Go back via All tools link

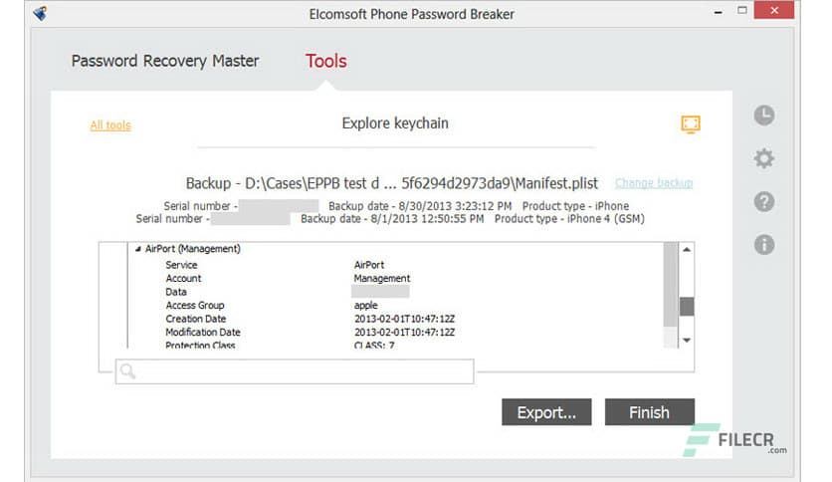[110, 125]
